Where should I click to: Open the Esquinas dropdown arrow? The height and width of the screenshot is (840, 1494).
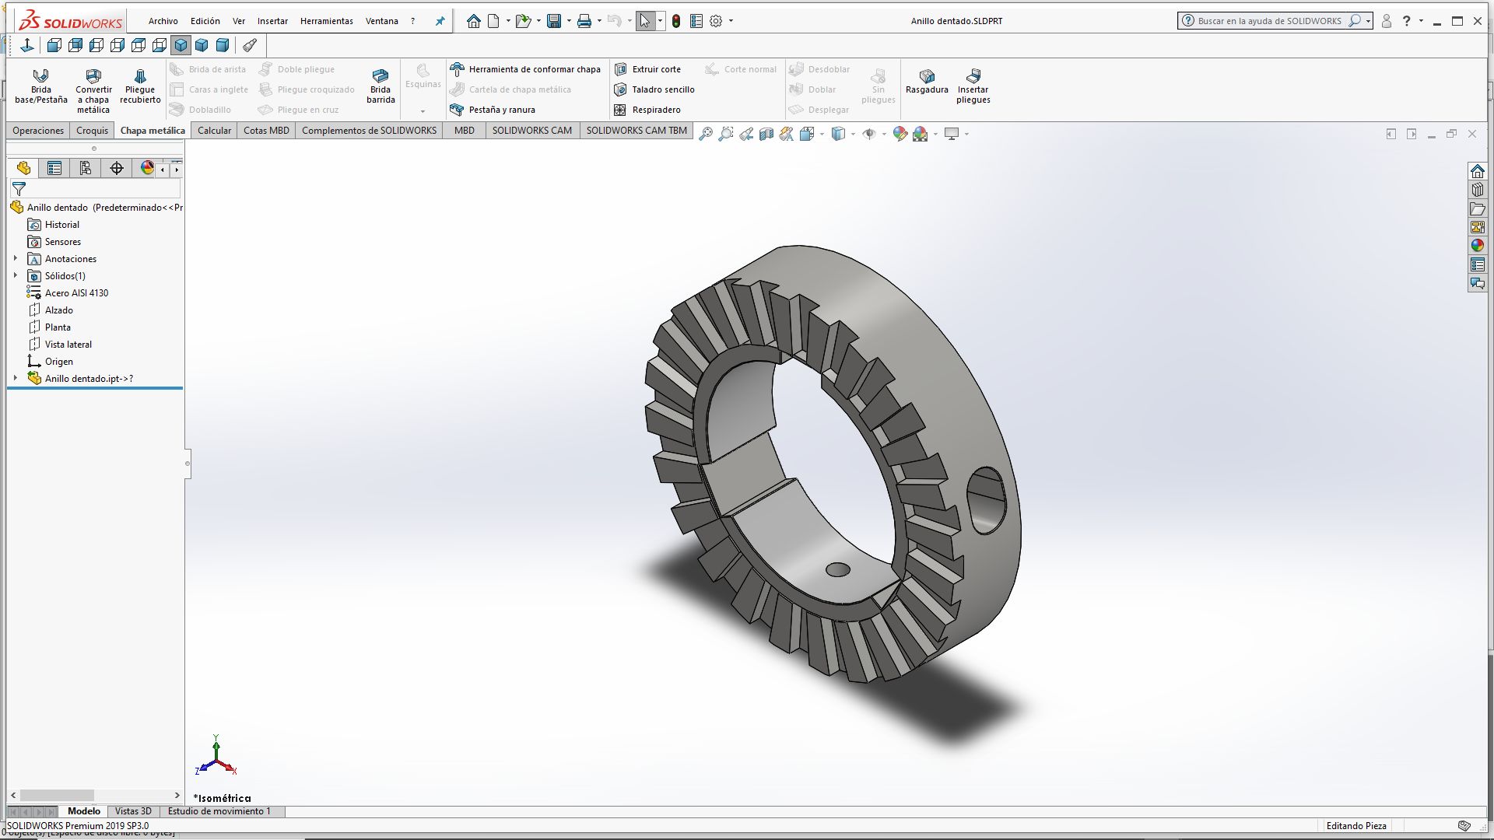point(423,110)
